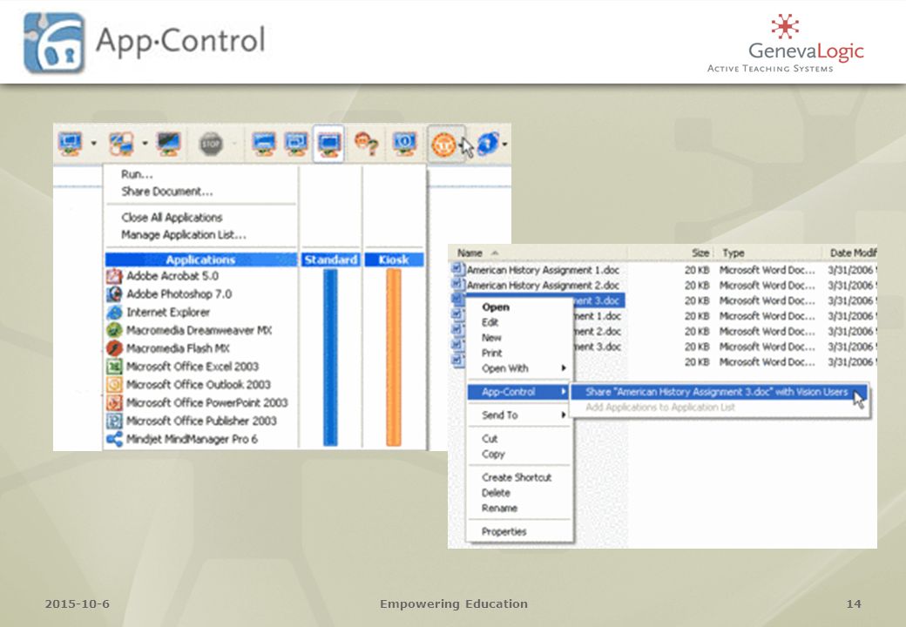This screenshot has height=627, width=906.
Task: Click the Microsoft Office Excel 2003 icon
Action: tap(114, 367)
